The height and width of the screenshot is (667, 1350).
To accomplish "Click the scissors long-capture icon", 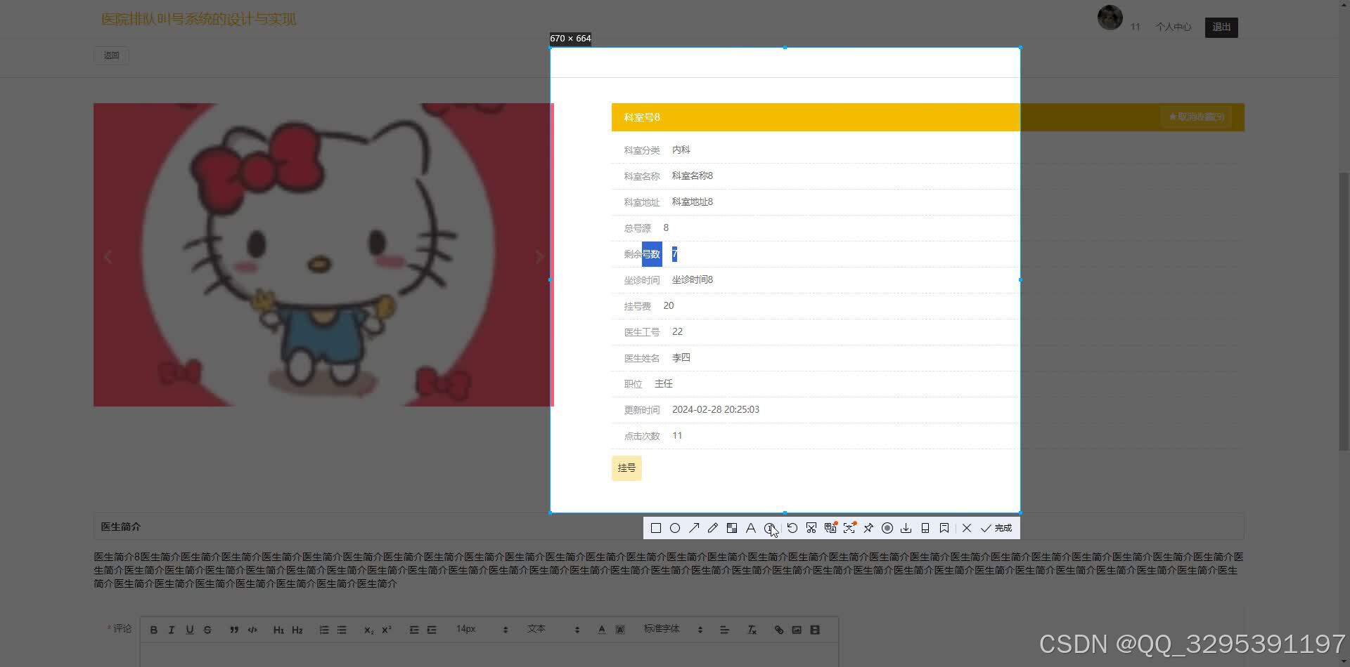I will (811, 528).
